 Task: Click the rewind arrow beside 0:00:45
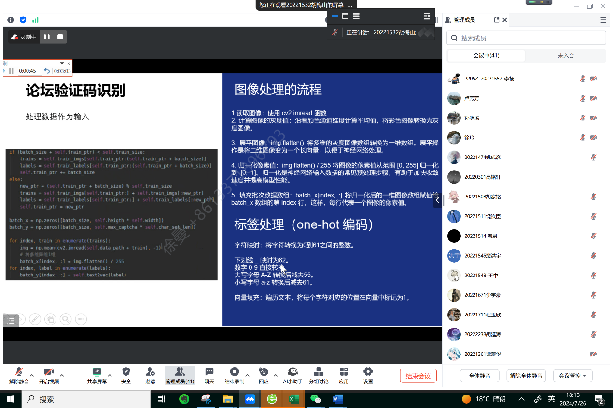click(47, 71)
